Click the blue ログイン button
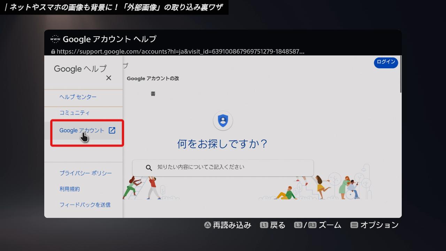Viewport: 446px width, 251px height. [x=386, y=62]
